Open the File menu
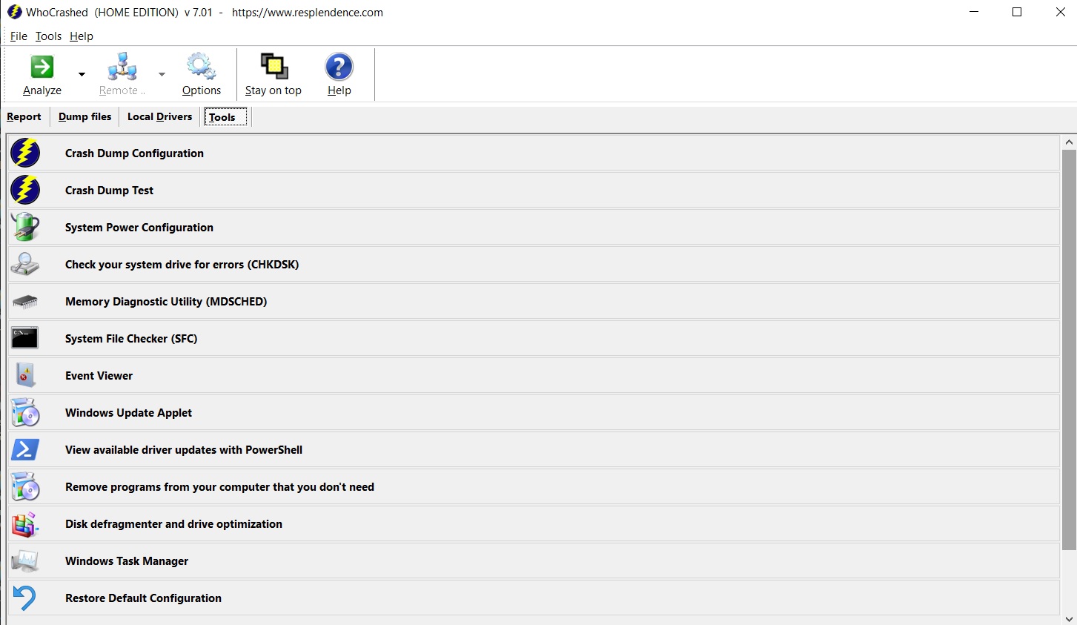 [x=19, y=36]
